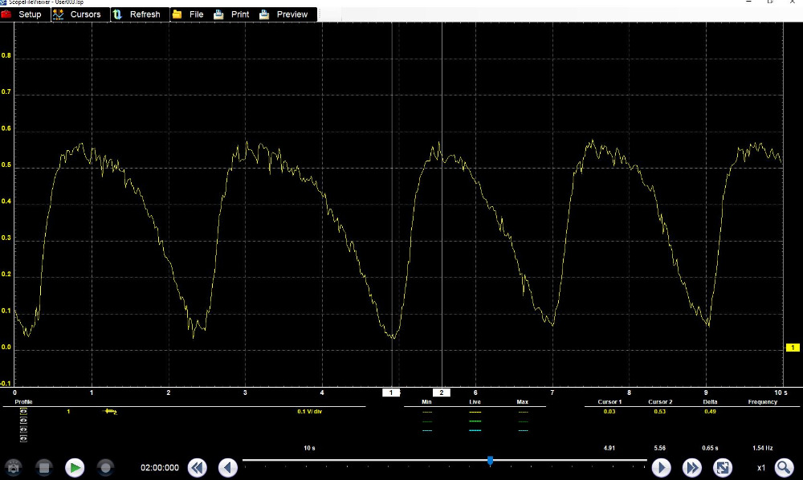
Task: Click the blue playback position slider
Action: pos(490,461)
